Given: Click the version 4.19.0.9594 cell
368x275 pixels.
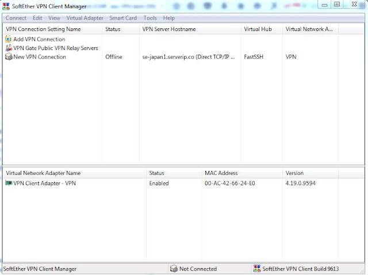Looking at the screenshot, I should (300, 183).
